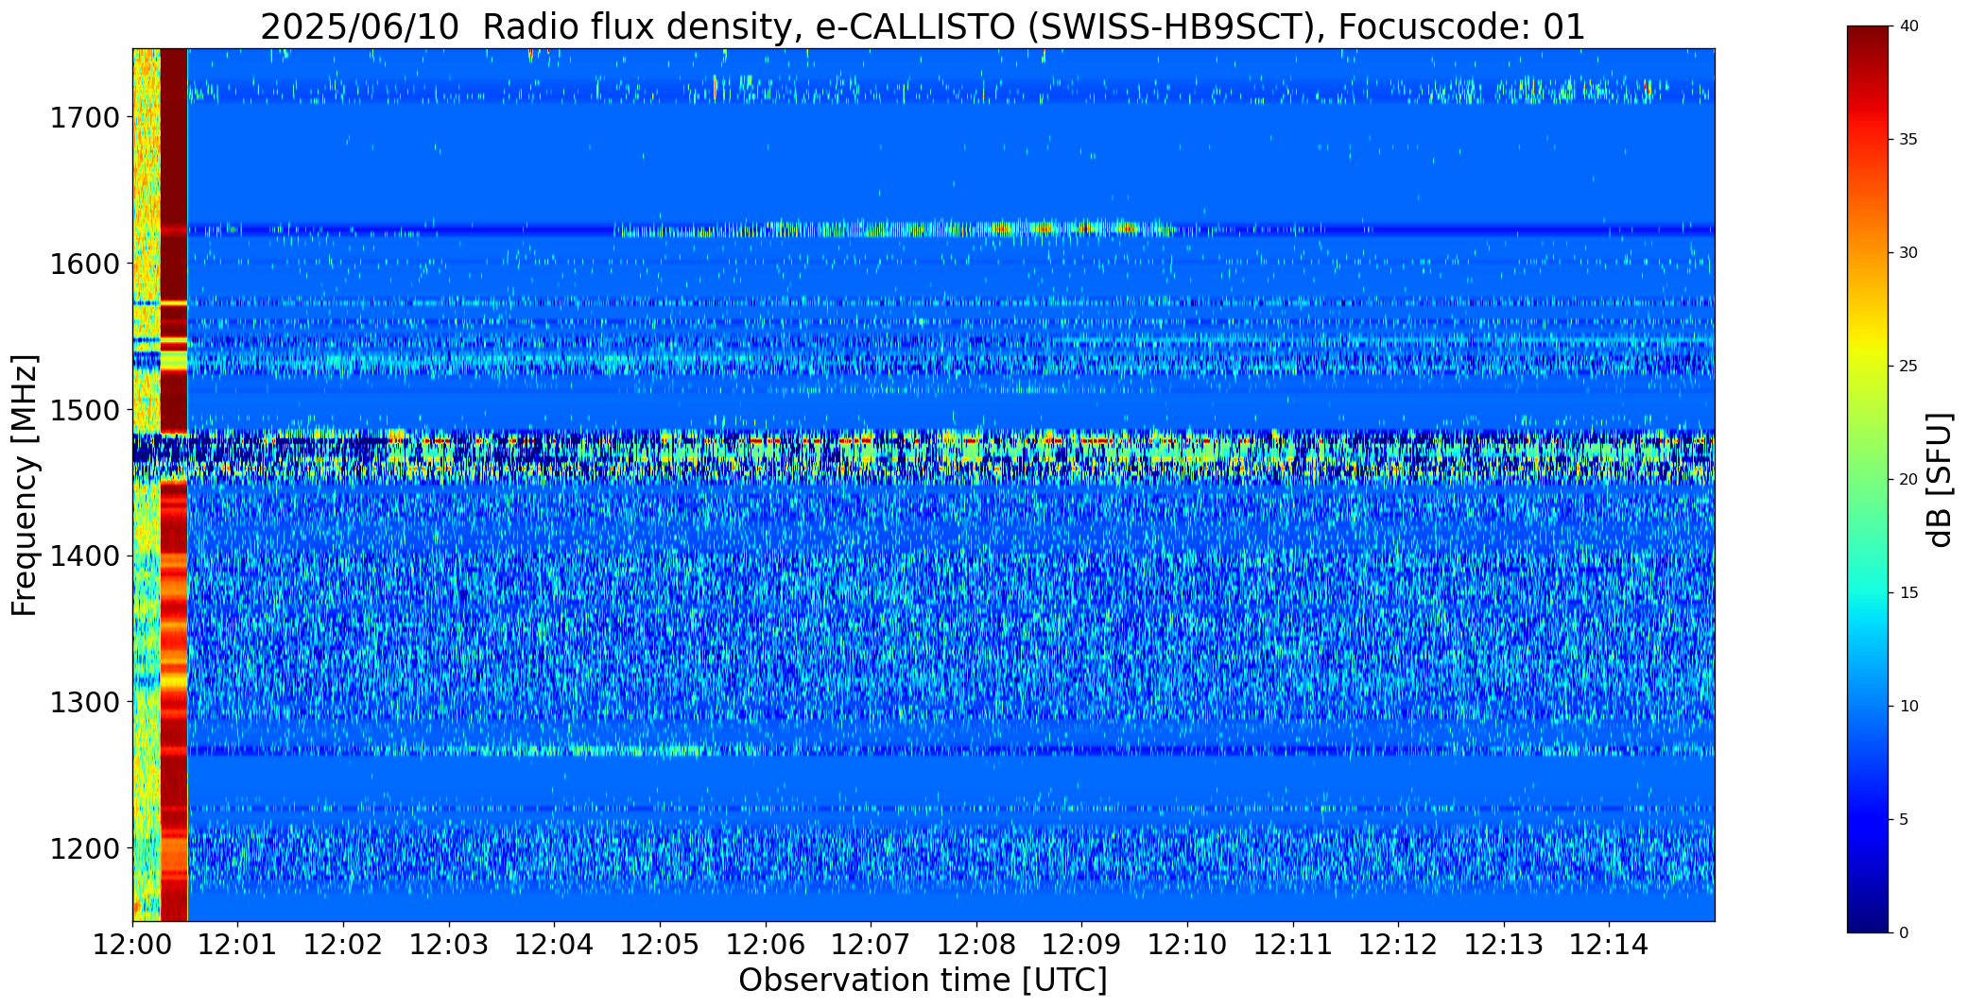Click the 12:12 time tick label
Viewport: 1968px width, 1008px height.
[1398, 945]
